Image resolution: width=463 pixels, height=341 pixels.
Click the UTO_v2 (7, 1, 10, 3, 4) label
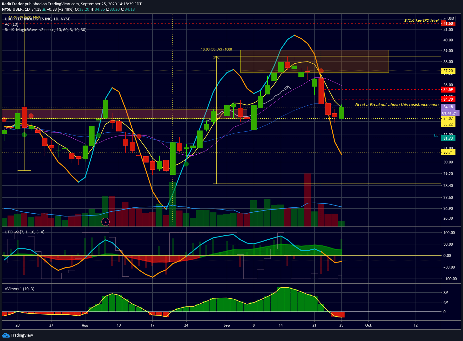[25, 232]
